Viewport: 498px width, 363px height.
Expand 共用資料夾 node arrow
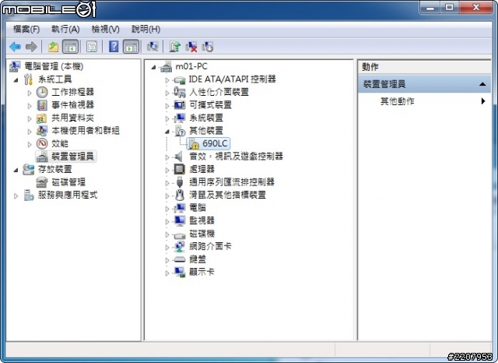tap(30, 118)
